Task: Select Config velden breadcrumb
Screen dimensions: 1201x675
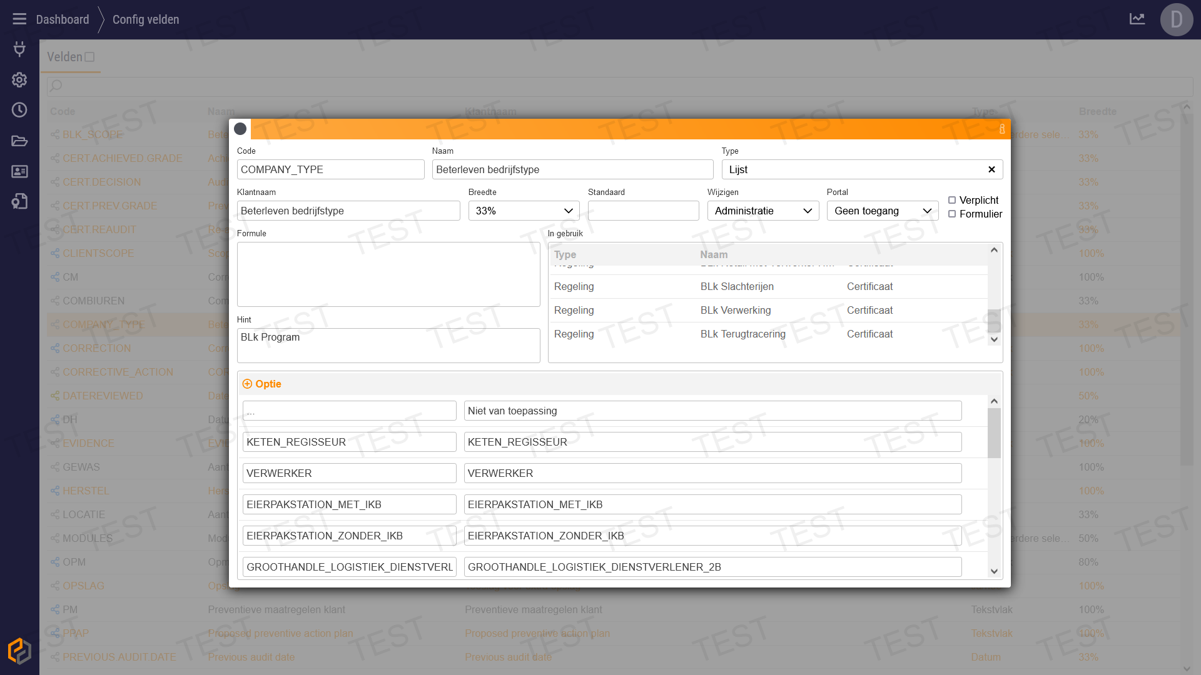Action: 146,19
